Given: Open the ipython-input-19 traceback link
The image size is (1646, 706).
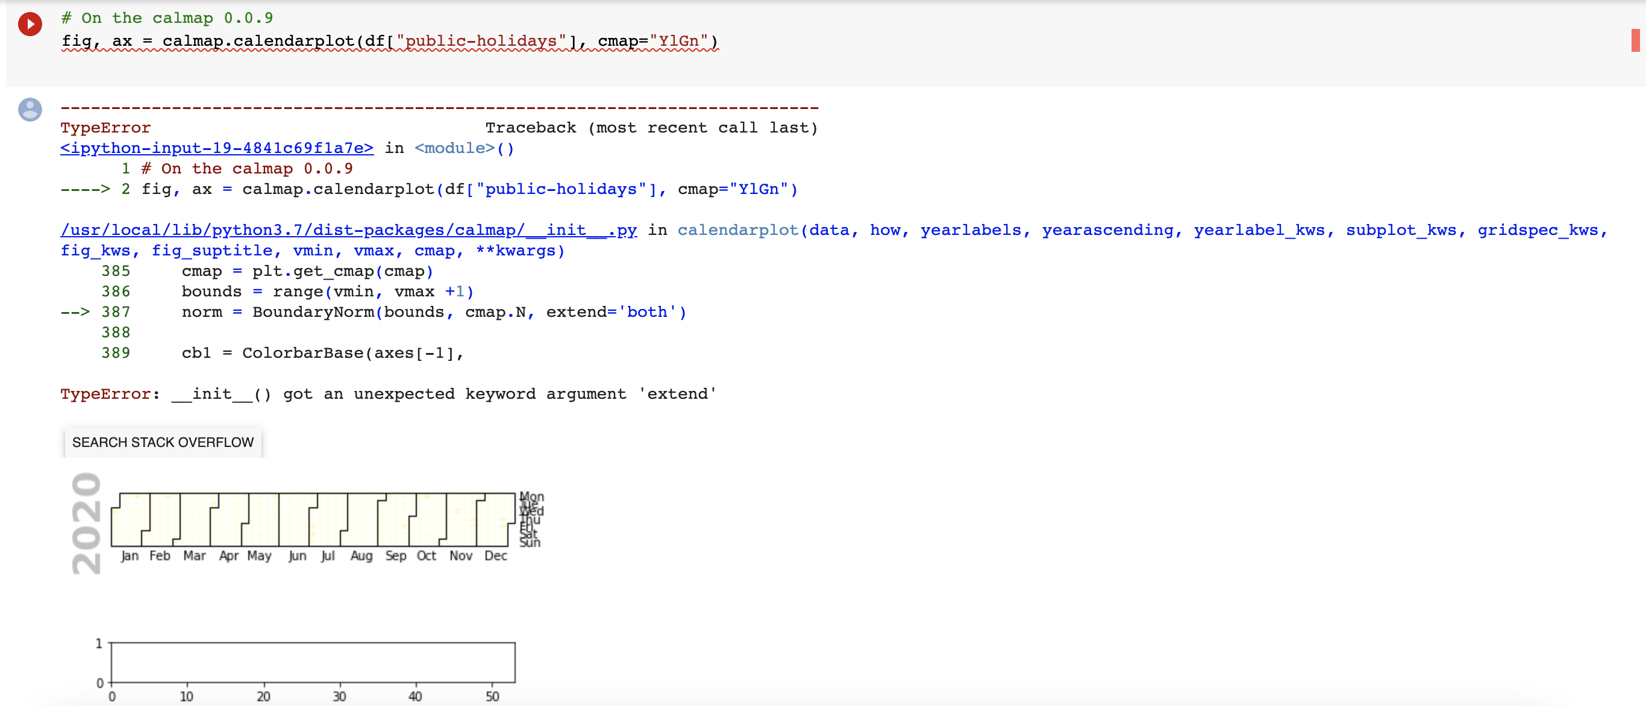Looking at the screenshot, I should 217,148.
